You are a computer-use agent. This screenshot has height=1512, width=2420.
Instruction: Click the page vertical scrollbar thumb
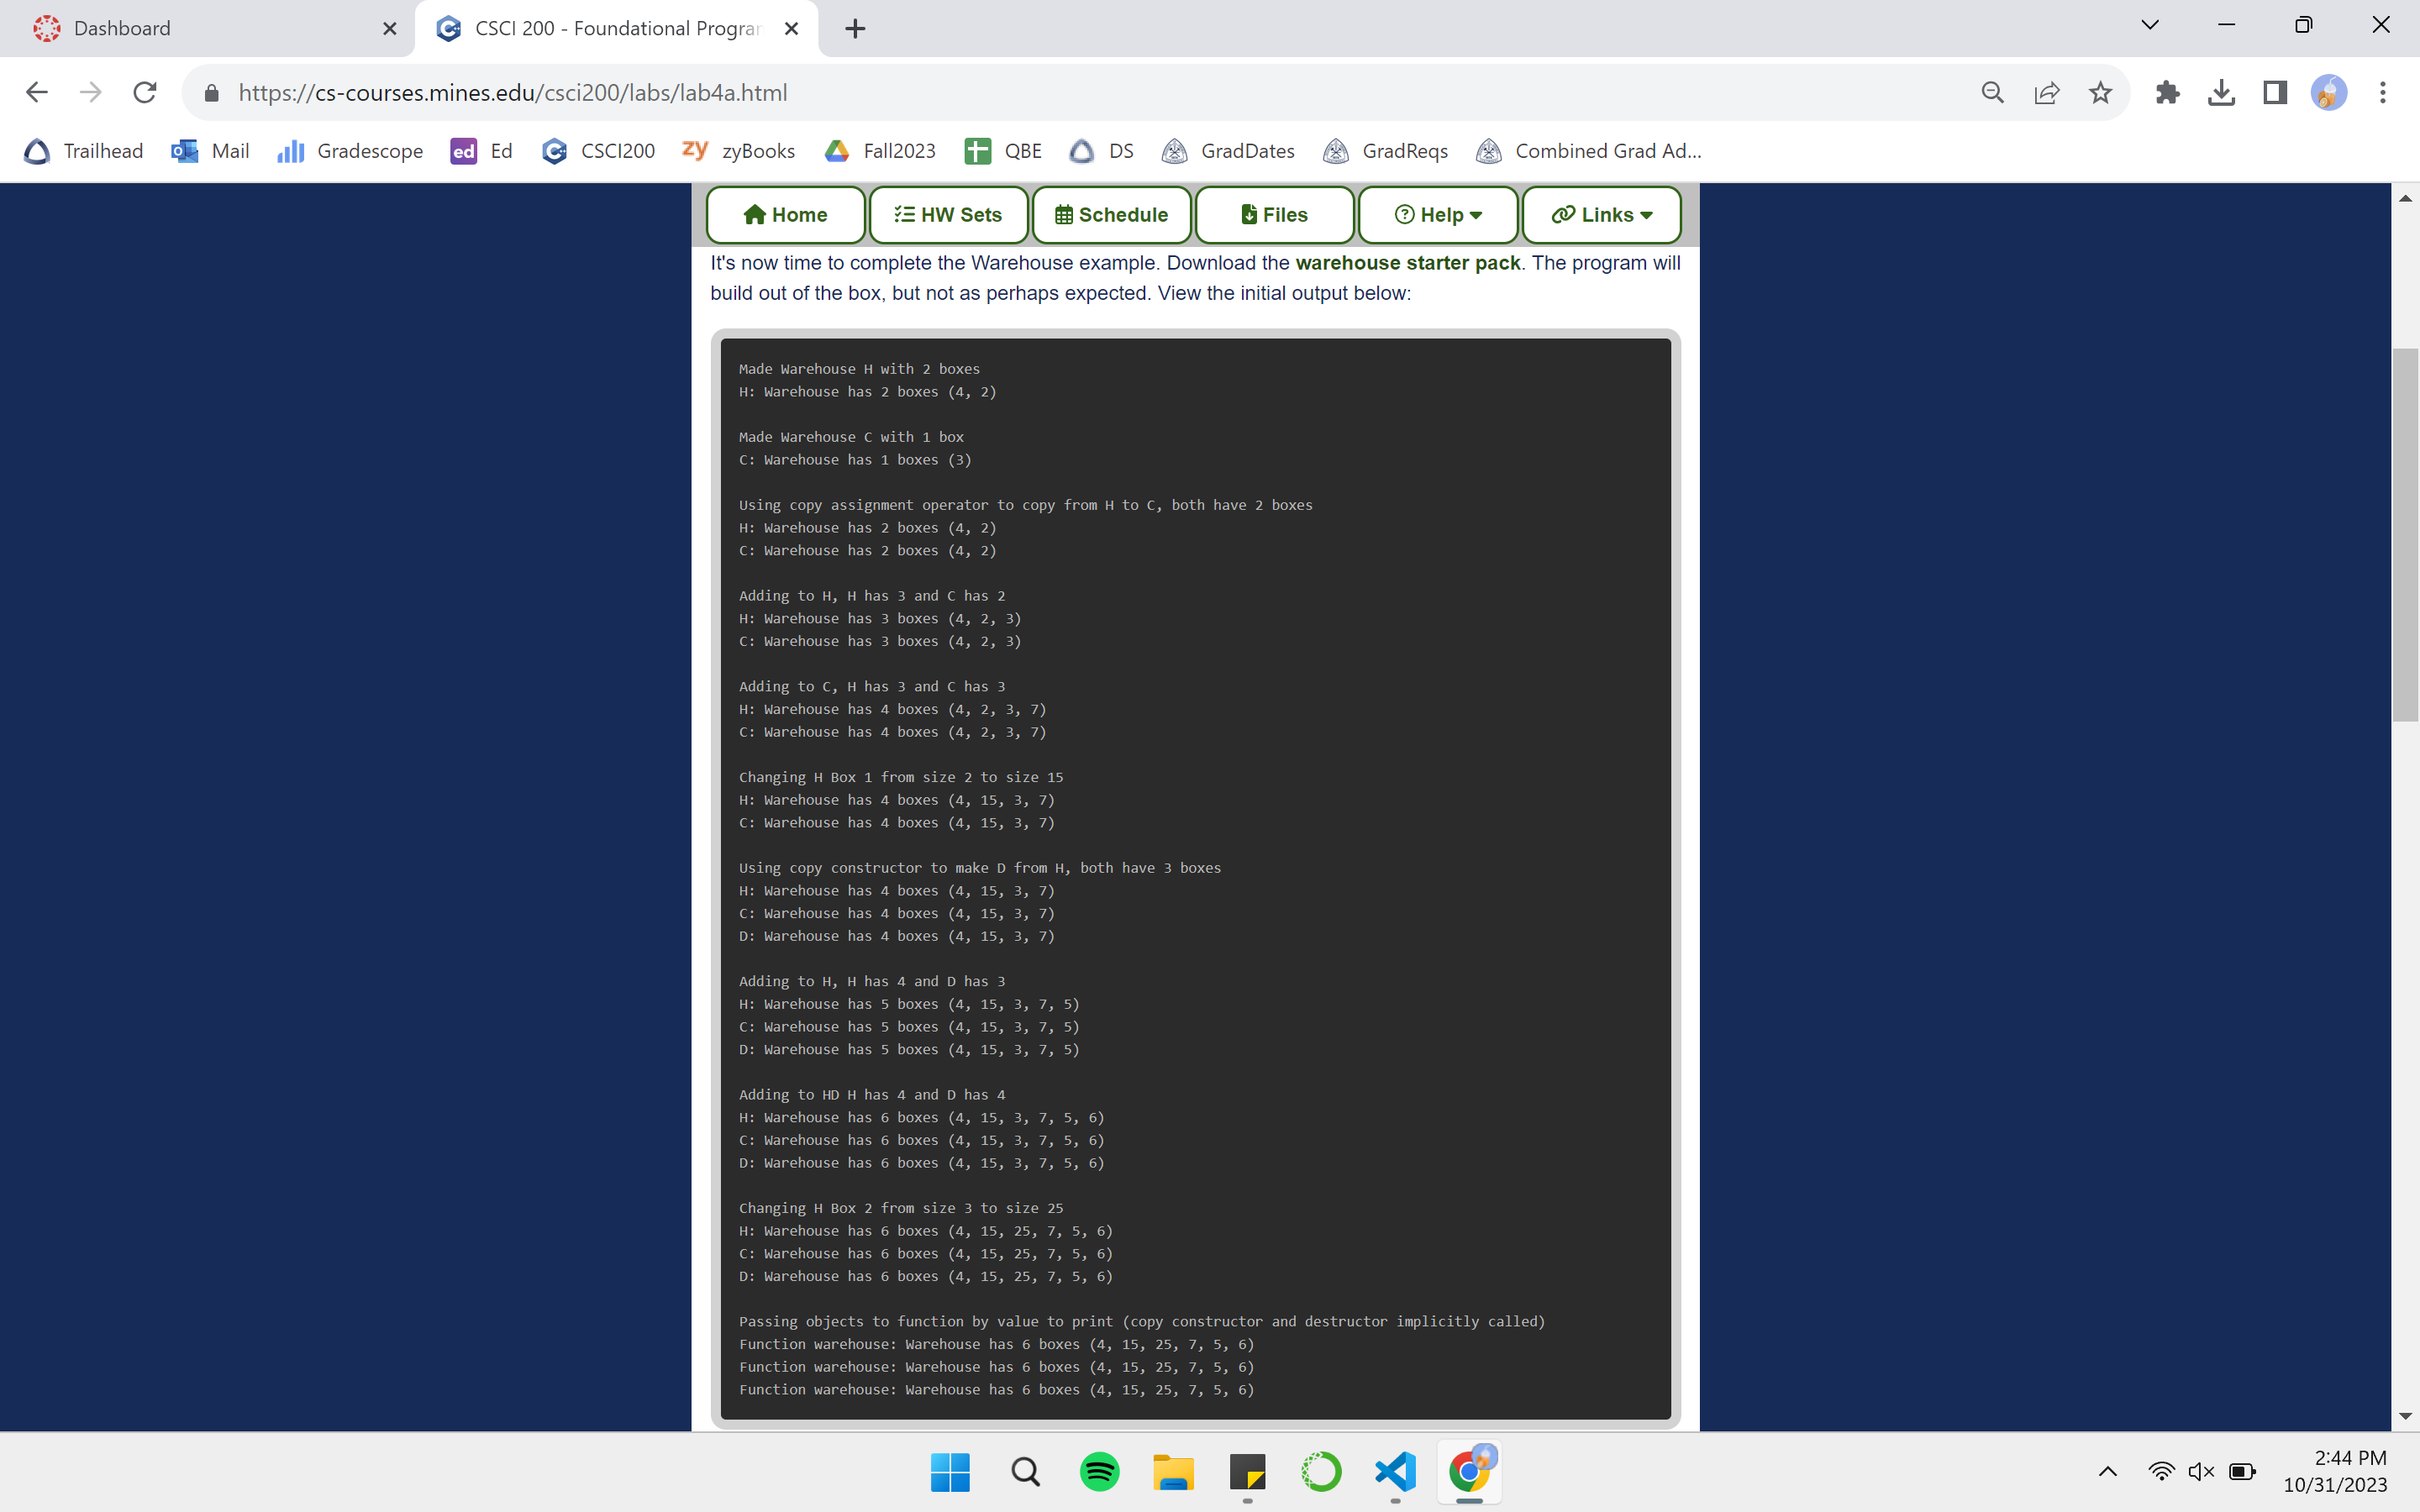tap(2405, 534)
